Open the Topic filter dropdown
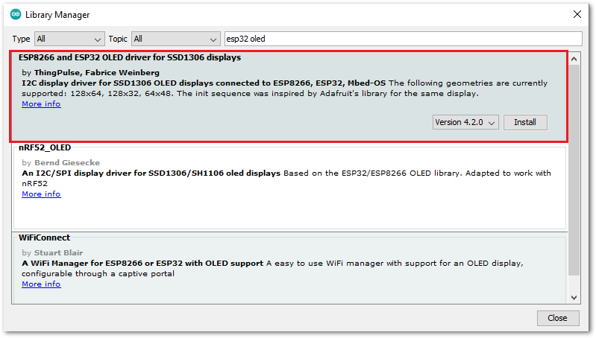596x338 pixels. tap(176, 39)
